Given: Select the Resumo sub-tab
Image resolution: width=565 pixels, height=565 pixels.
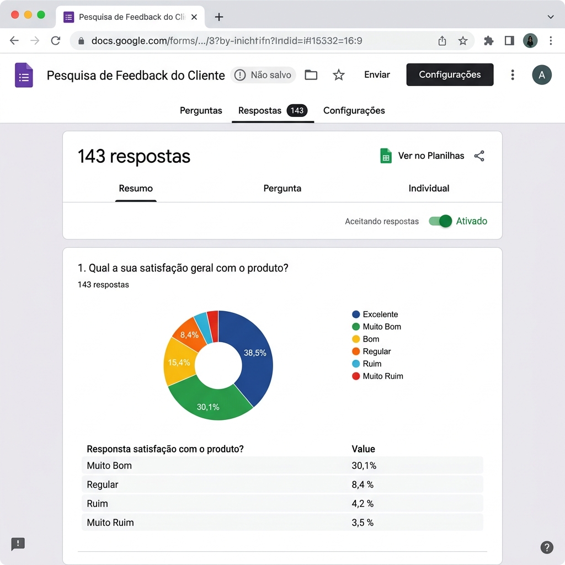Looking at the screenshot, I should (x=136, y=189).
